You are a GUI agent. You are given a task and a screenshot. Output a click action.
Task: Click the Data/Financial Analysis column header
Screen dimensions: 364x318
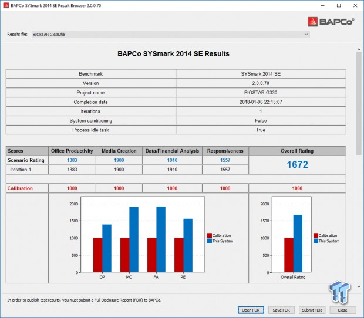click(x=172, y=151)
